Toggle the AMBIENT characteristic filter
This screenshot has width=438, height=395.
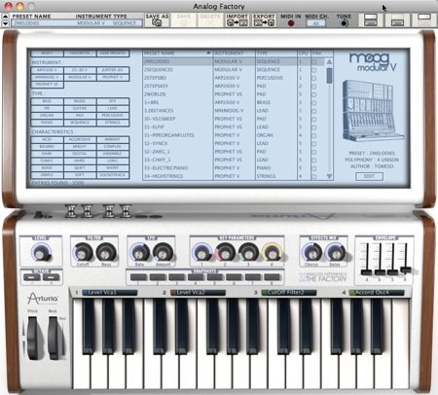[113, 139]
